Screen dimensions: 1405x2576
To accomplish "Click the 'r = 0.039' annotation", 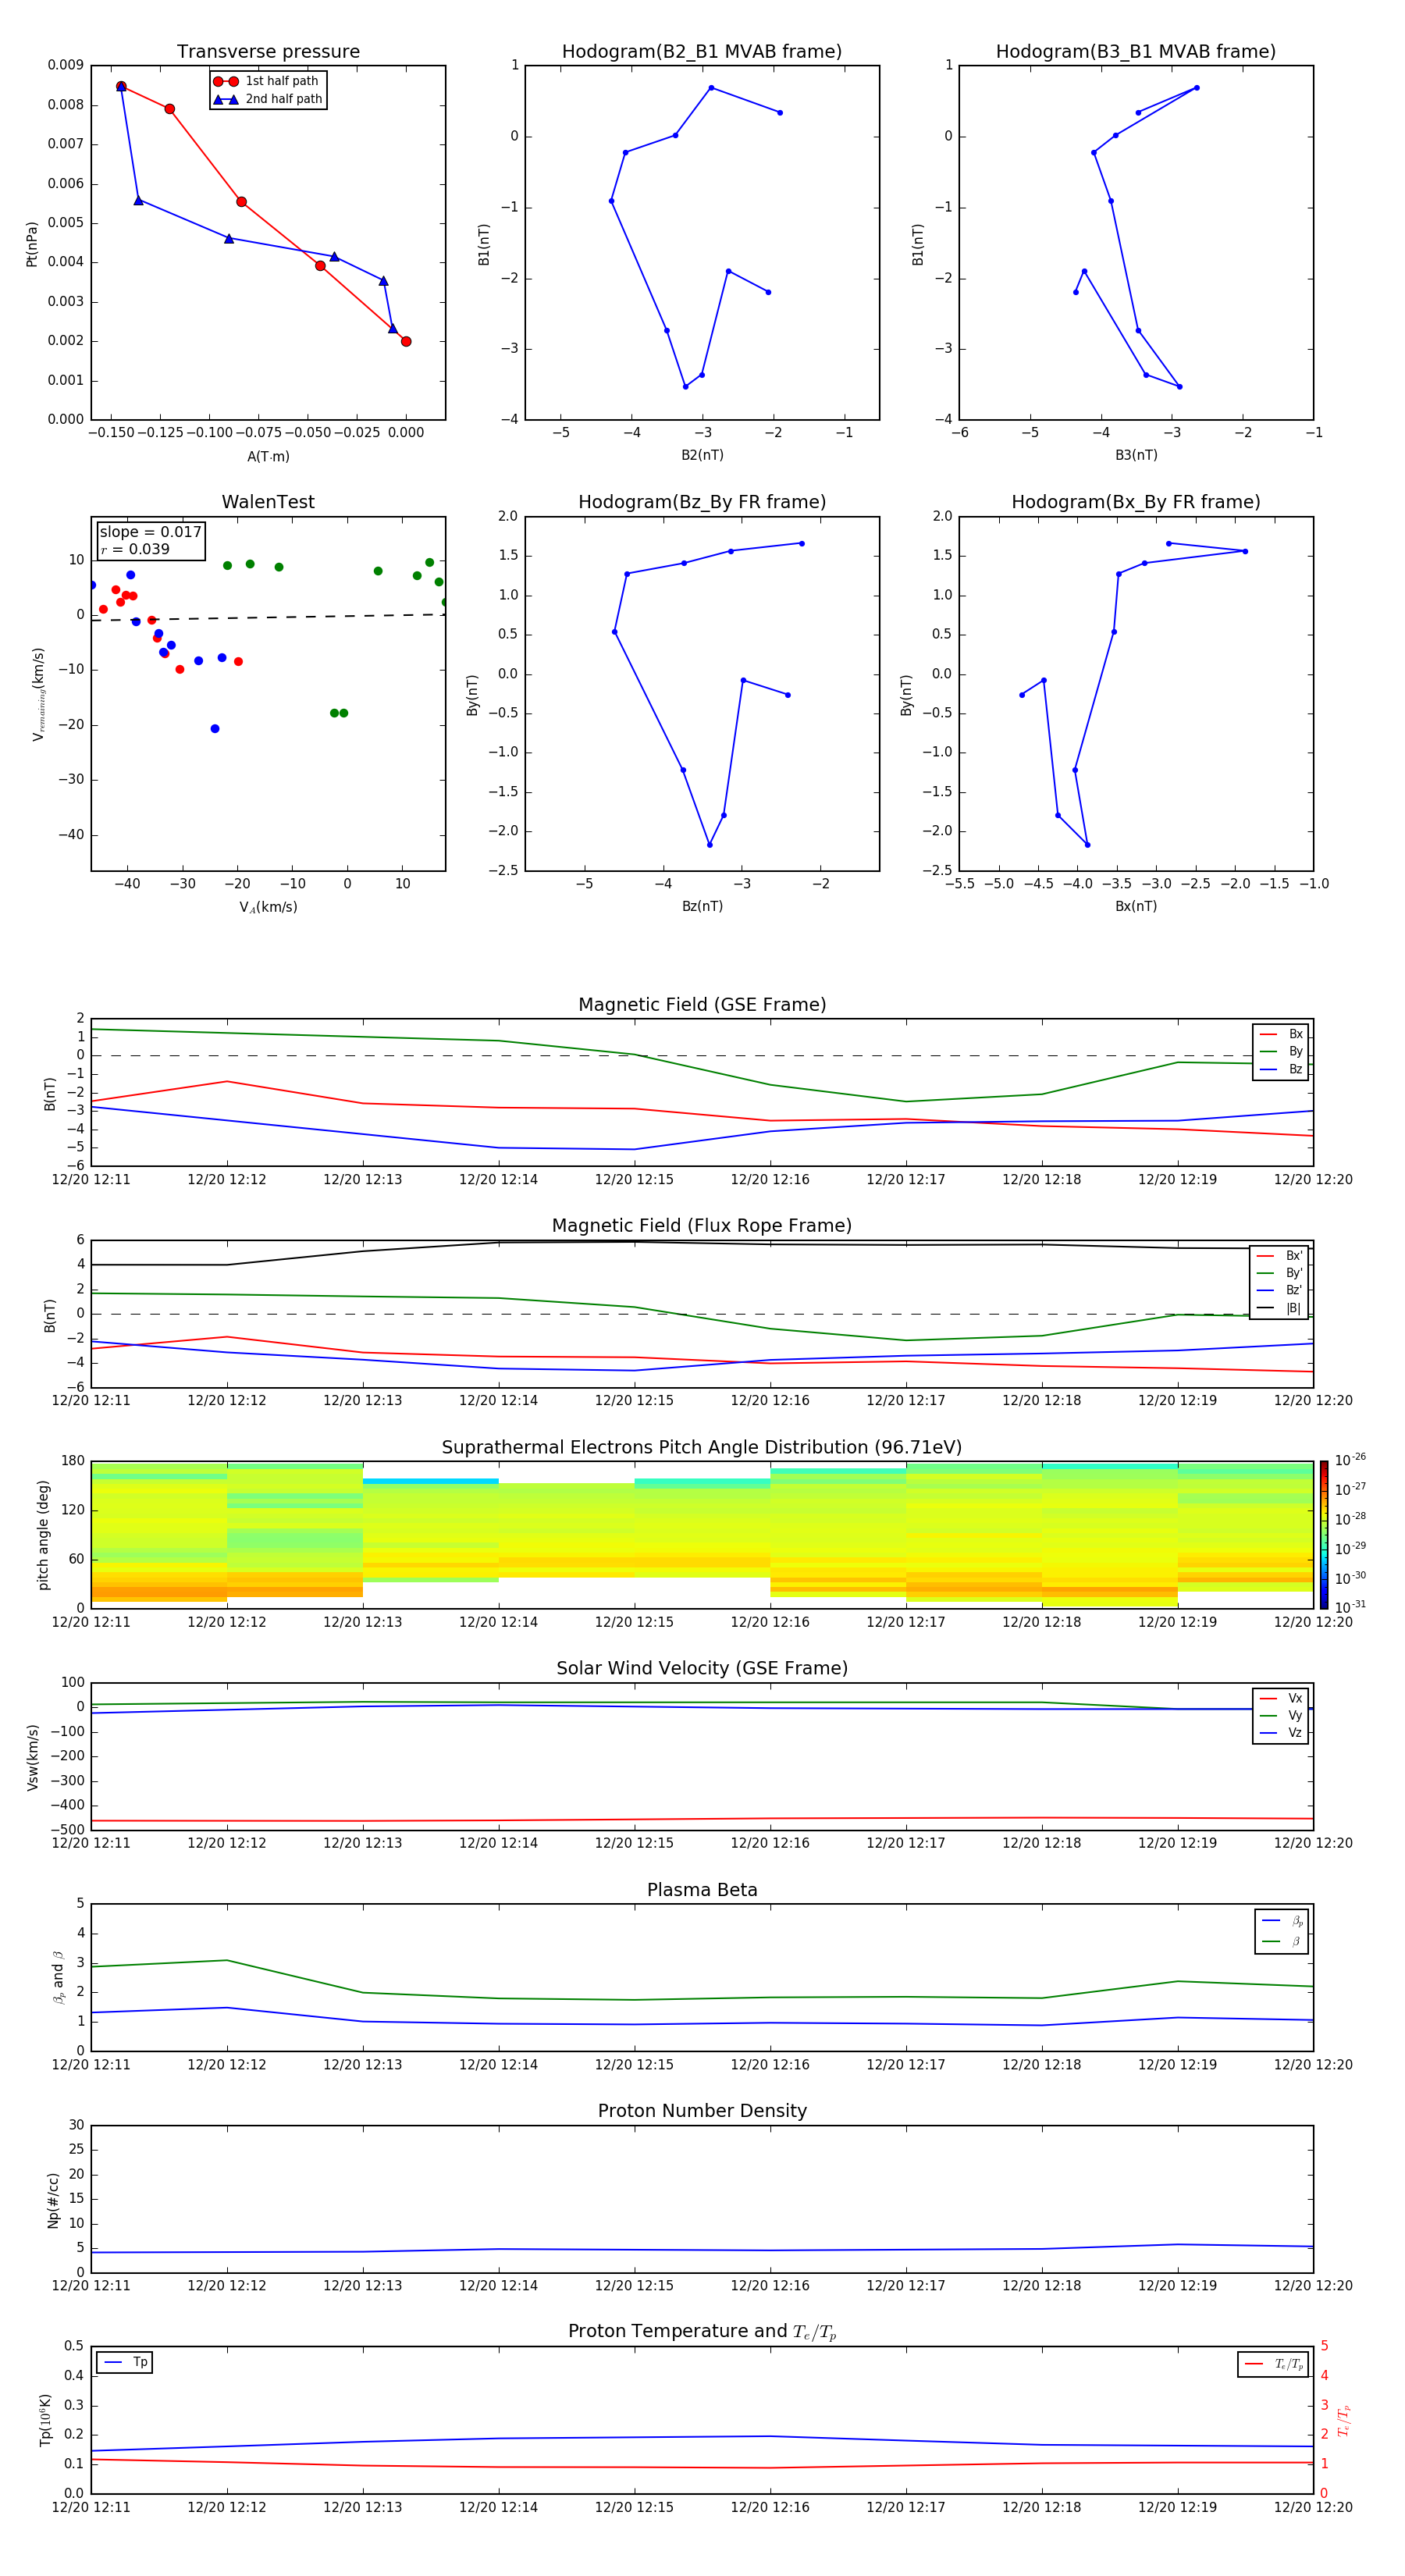I will [x=135, y=549].
